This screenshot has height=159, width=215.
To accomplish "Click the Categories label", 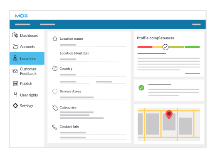I will point(68,108).
